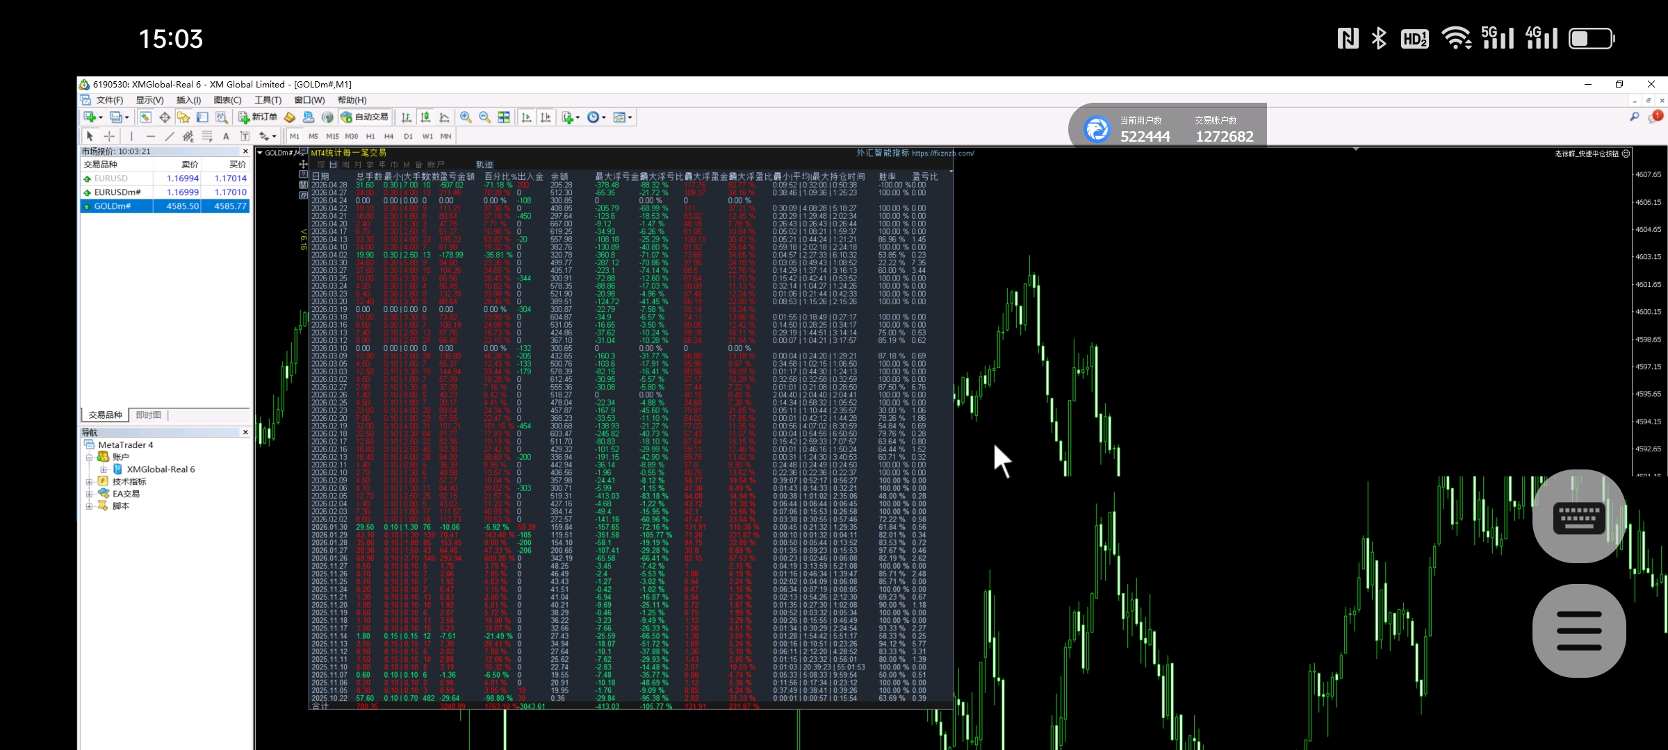Click the 新订单 new order button
This screenshot has width=1668, height=750.
[x=258, y=117]
